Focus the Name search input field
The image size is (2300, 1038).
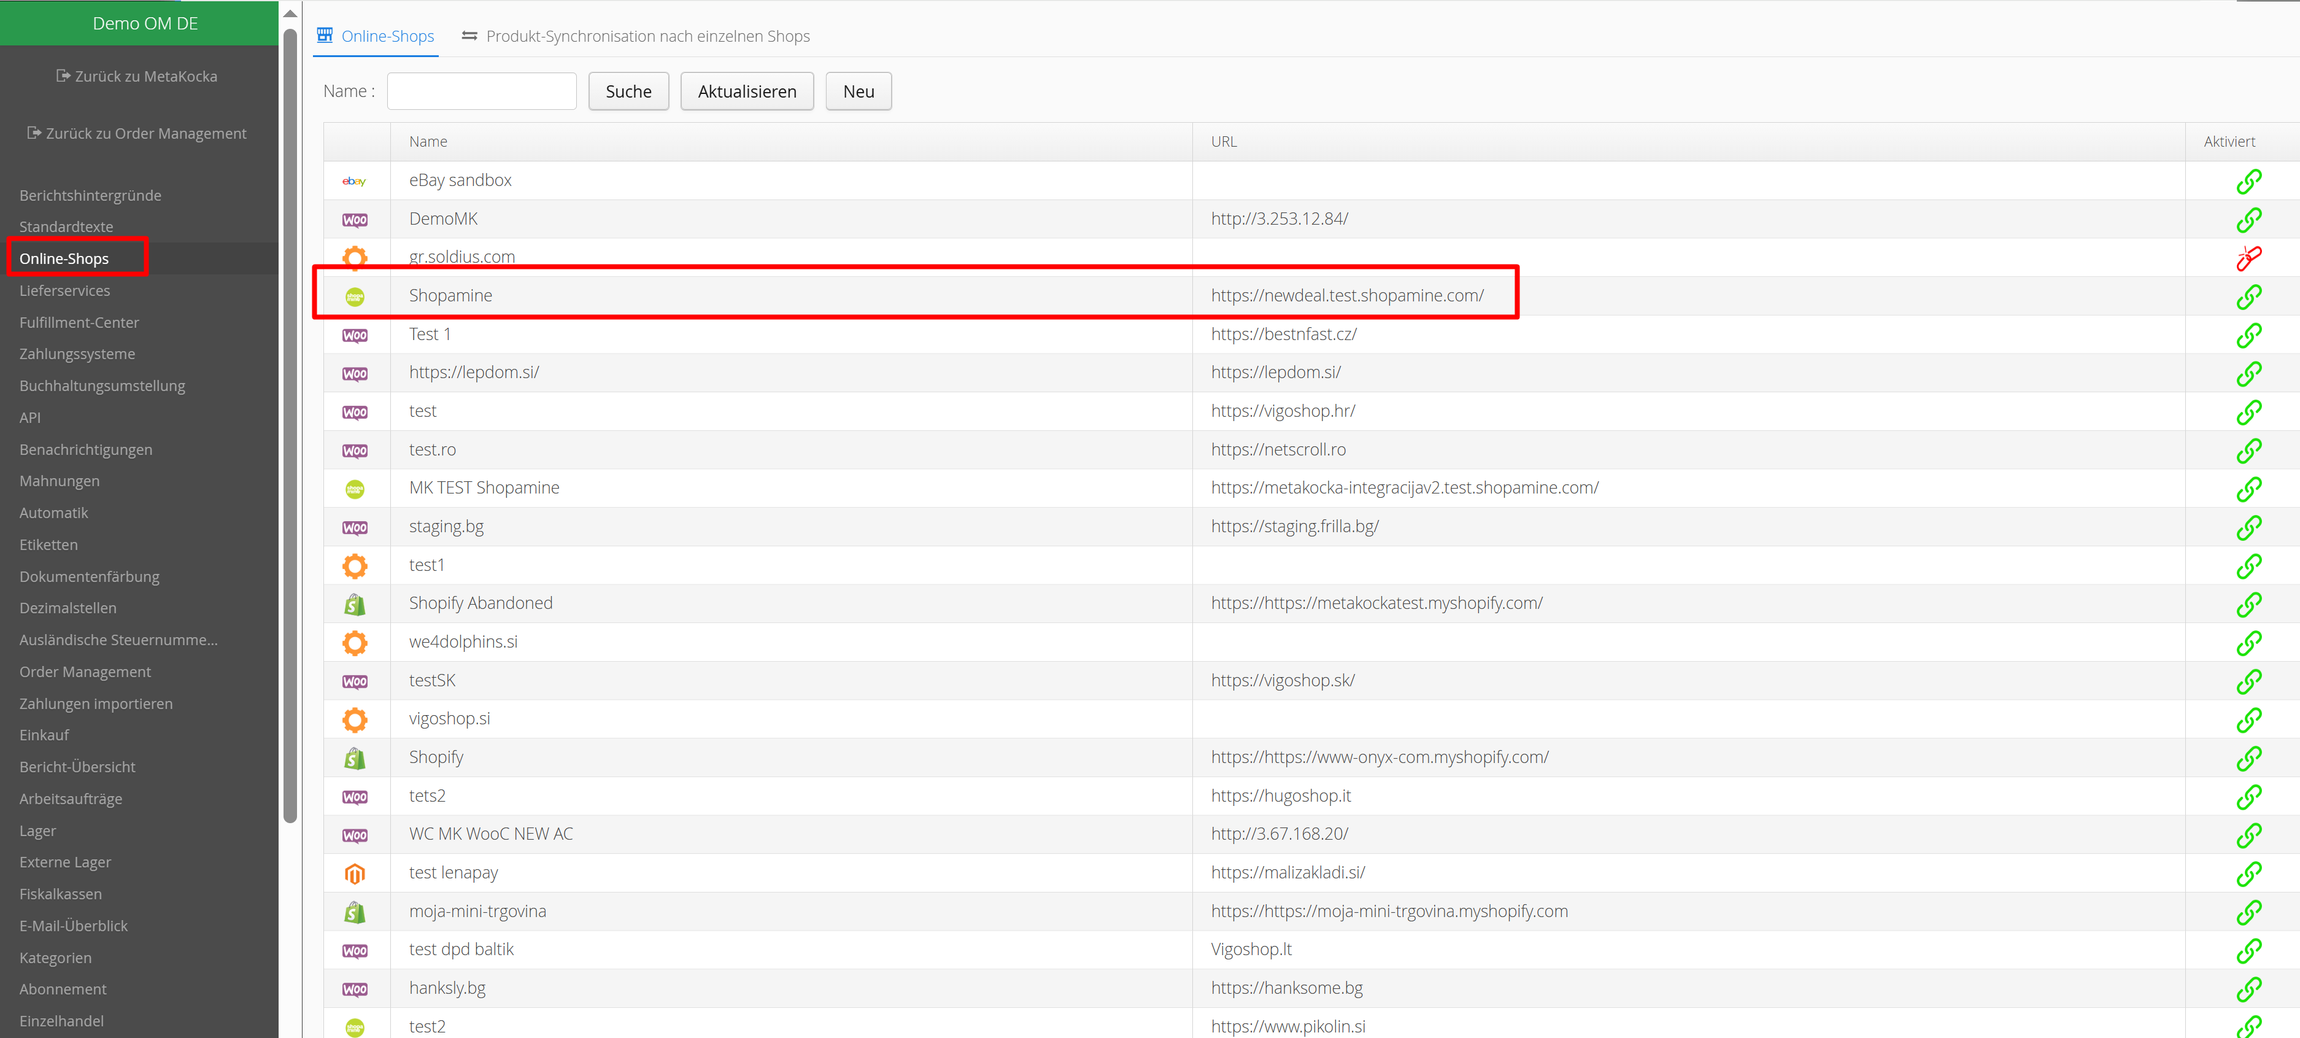(x=481, y=91)
